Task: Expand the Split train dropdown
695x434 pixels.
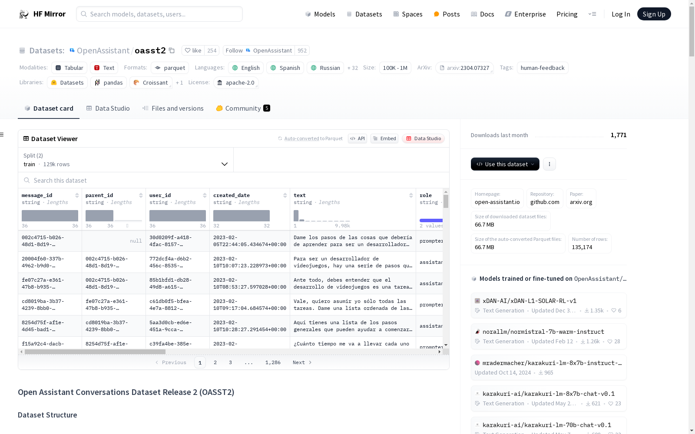Action: coord(126,160)
